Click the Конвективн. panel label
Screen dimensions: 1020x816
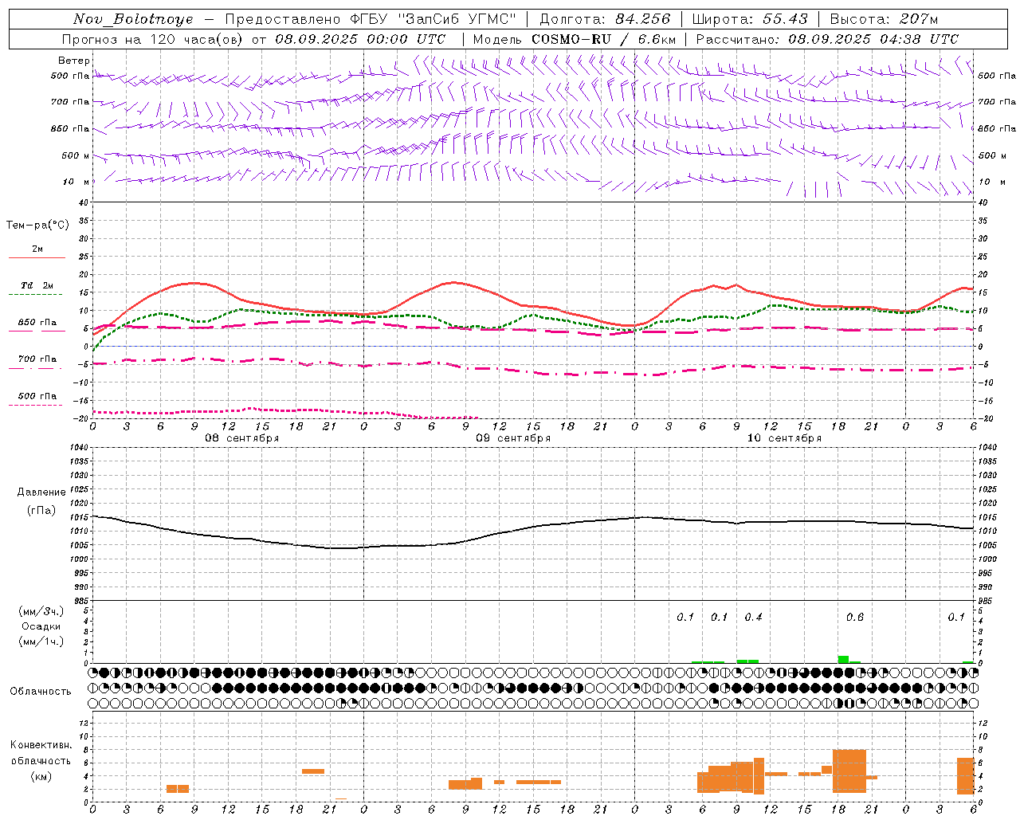point(41,745)
